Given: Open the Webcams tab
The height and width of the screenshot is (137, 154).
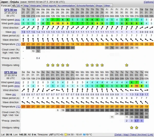Looking at the screenshot, I should [35, 6].
